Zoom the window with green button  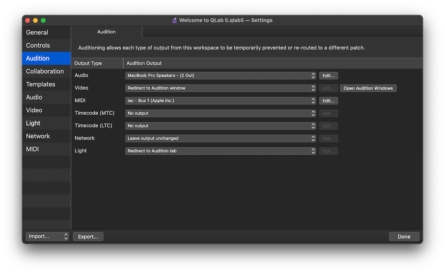click(x=43, y=20)
